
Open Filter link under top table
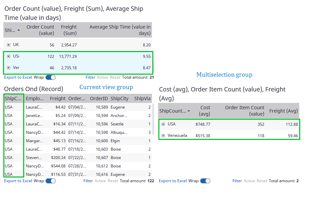[x=90, y=77]
